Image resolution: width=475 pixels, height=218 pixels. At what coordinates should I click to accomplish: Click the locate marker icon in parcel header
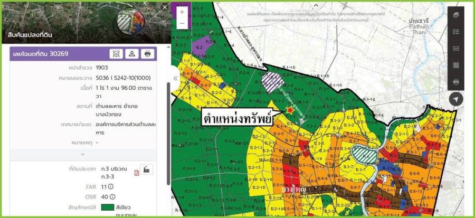(x=132, y=53)
